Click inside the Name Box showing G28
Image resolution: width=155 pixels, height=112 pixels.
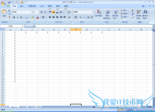point(11,26)
